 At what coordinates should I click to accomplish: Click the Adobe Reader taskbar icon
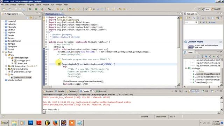39,123
